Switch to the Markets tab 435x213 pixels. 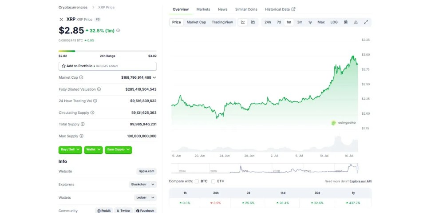point(203,9)
